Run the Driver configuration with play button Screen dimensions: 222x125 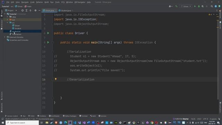(x=195, y=6)
